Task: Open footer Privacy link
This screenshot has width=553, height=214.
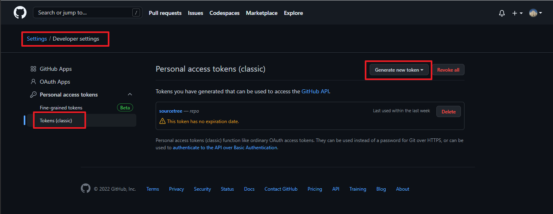Action: tap(177, 189)
